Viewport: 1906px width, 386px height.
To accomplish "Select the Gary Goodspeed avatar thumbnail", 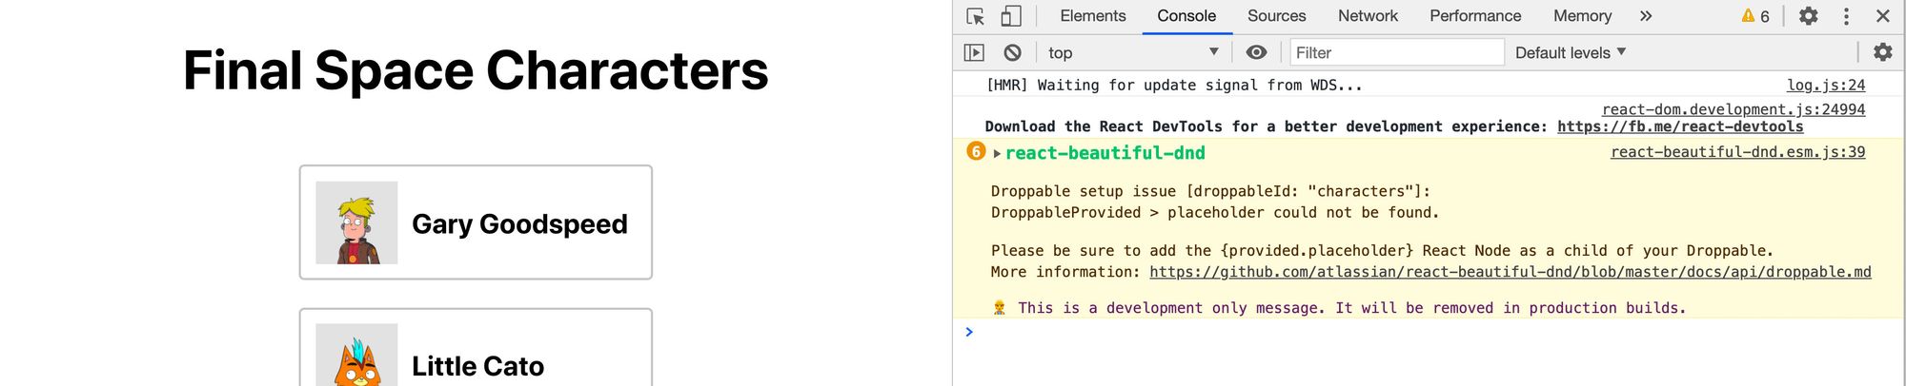I will point(356,222).
